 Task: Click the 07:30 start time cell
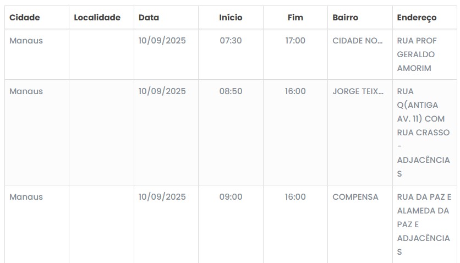click(x=231, y=41)
